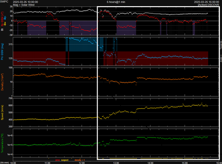Click the Density (1/cm³) axis label
222x164 pixels.
[2, 82]
